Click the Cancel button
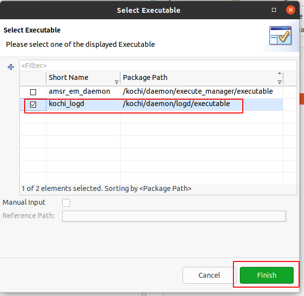Screen dimensions: 304x296 pyautogui.click(x=209, y=275)
